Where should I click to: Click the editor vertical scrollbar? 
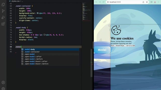[x=92, y=63]
